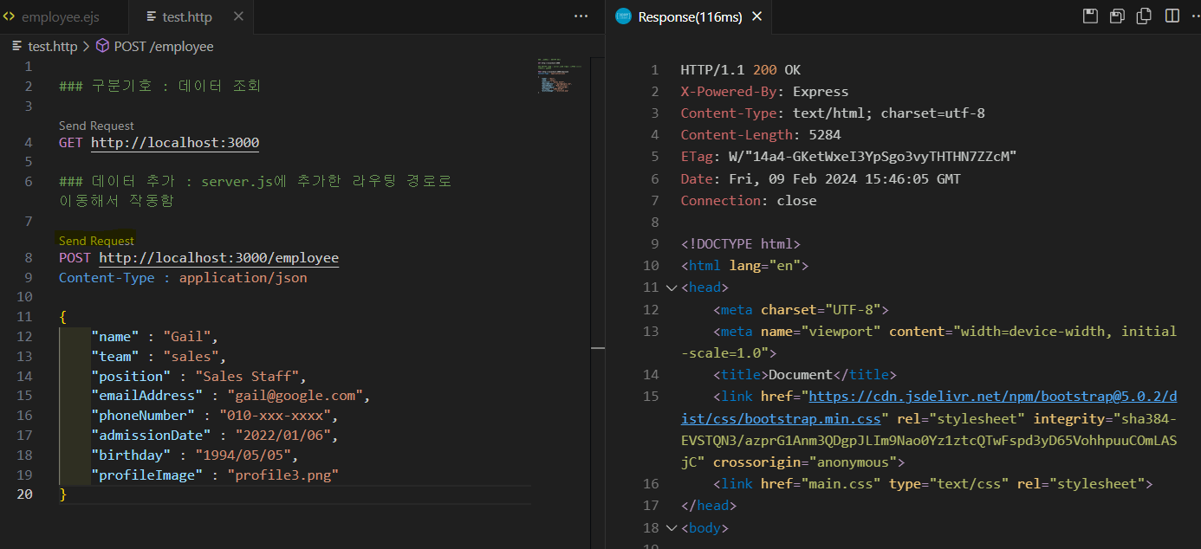Select the test.http editor tab
1201x549 pixels.
click(x=192, y=16)
